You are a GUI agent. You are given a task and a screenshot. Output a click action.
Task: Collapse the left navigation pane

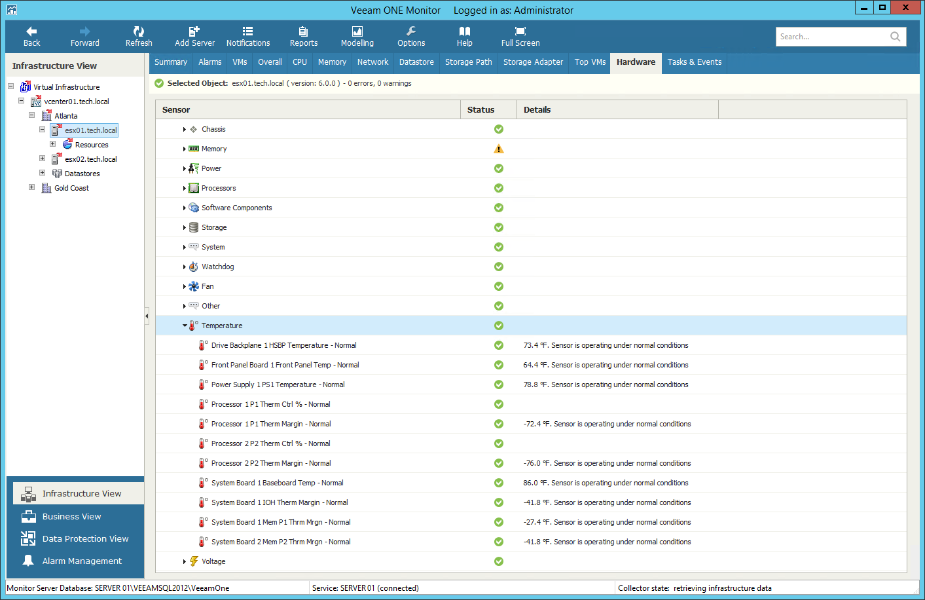pyautogui.click(x=147, y=316)
